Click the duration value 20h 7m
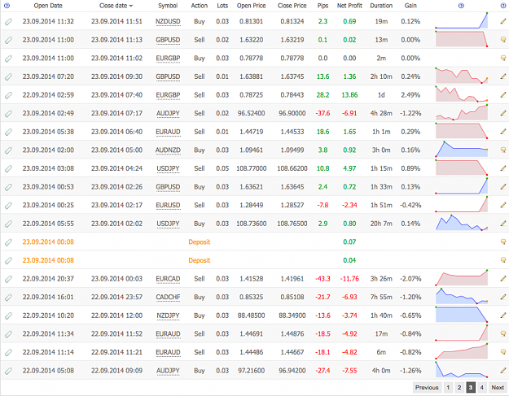 click(x=381, y=224)
